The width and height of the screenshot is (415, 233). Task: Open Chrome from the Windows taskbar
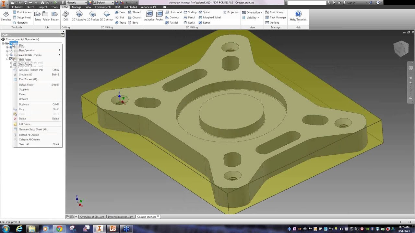tap(59, 229)
